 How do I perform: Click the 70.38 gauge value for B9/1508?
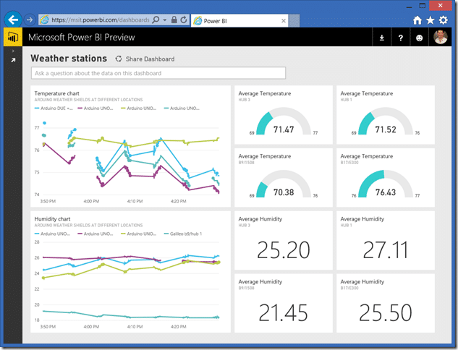click(284, 192)
